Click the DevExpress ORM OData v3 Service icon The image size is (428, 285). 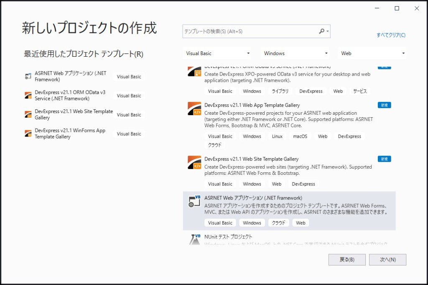194,72
